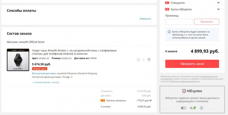Click Изменить link for payment methods

[x=145, y=19]
